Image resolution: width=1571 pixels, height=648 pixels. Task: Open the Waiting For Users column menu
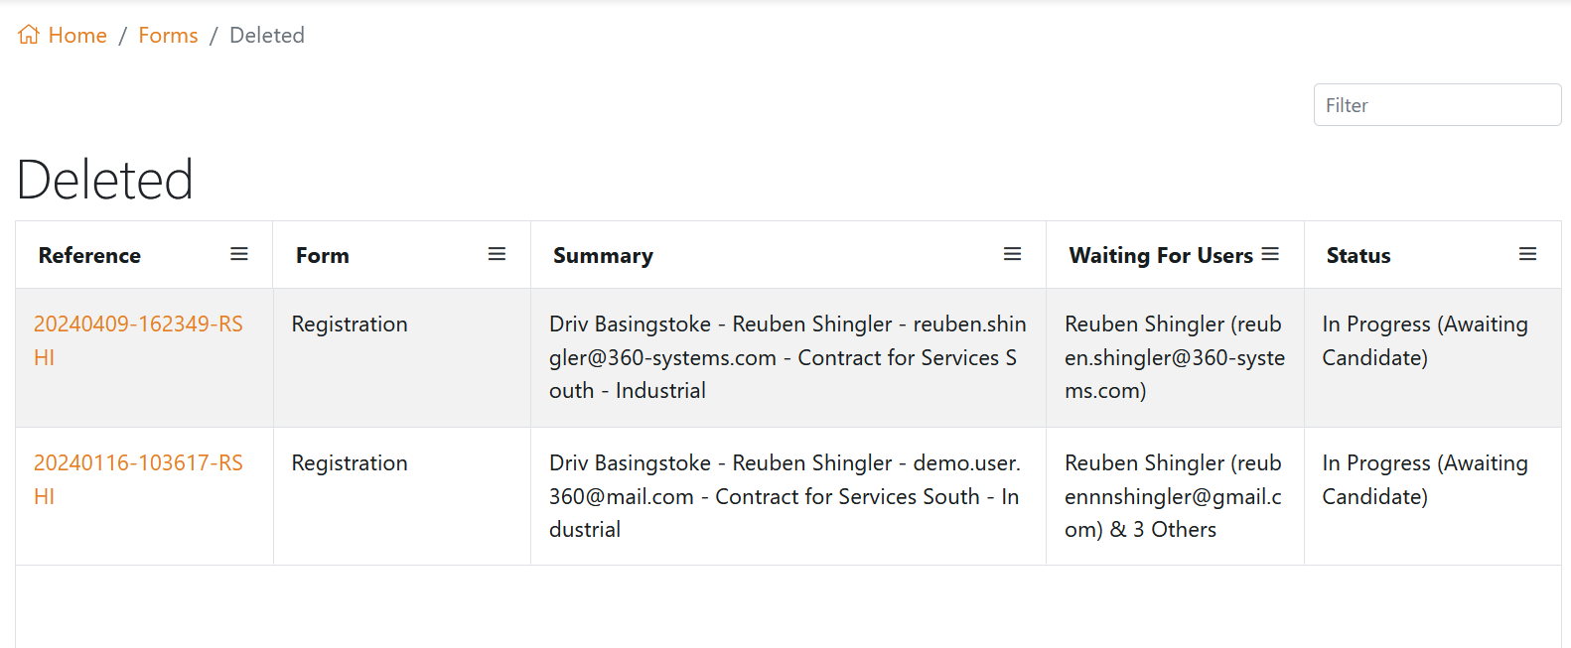click(1270, 255)
